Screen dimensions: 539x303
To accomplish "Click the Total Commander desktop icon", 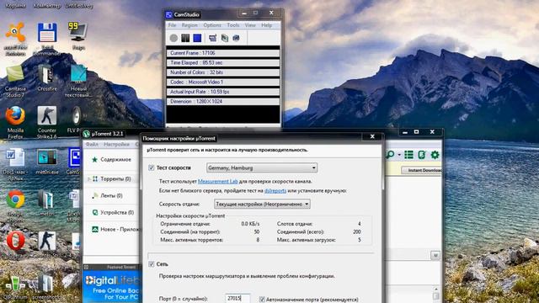I will pyautogui.click(x=47, y=39).
